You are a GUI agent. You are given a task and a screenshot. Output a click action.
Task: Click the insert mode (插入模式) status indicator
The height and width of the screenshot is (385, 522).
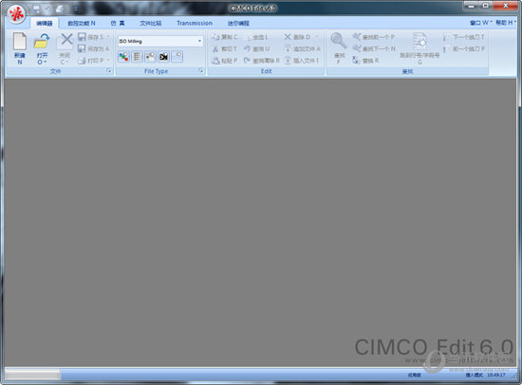(x=475, y=375)
